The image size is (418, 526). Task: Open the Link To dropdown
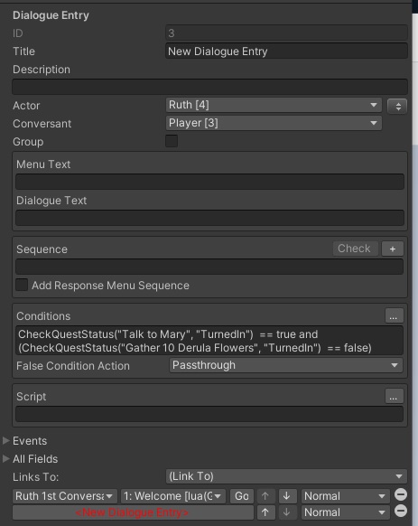(x=286, y=476)
